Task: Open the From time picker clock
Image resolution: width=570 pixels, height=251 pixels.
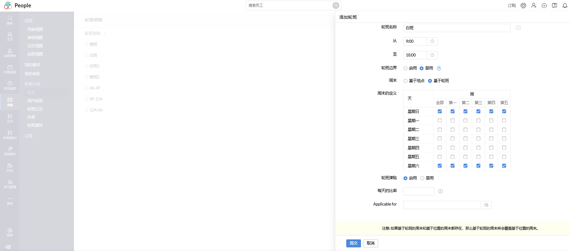Action: pyautogui.click(x=432, y=42)
